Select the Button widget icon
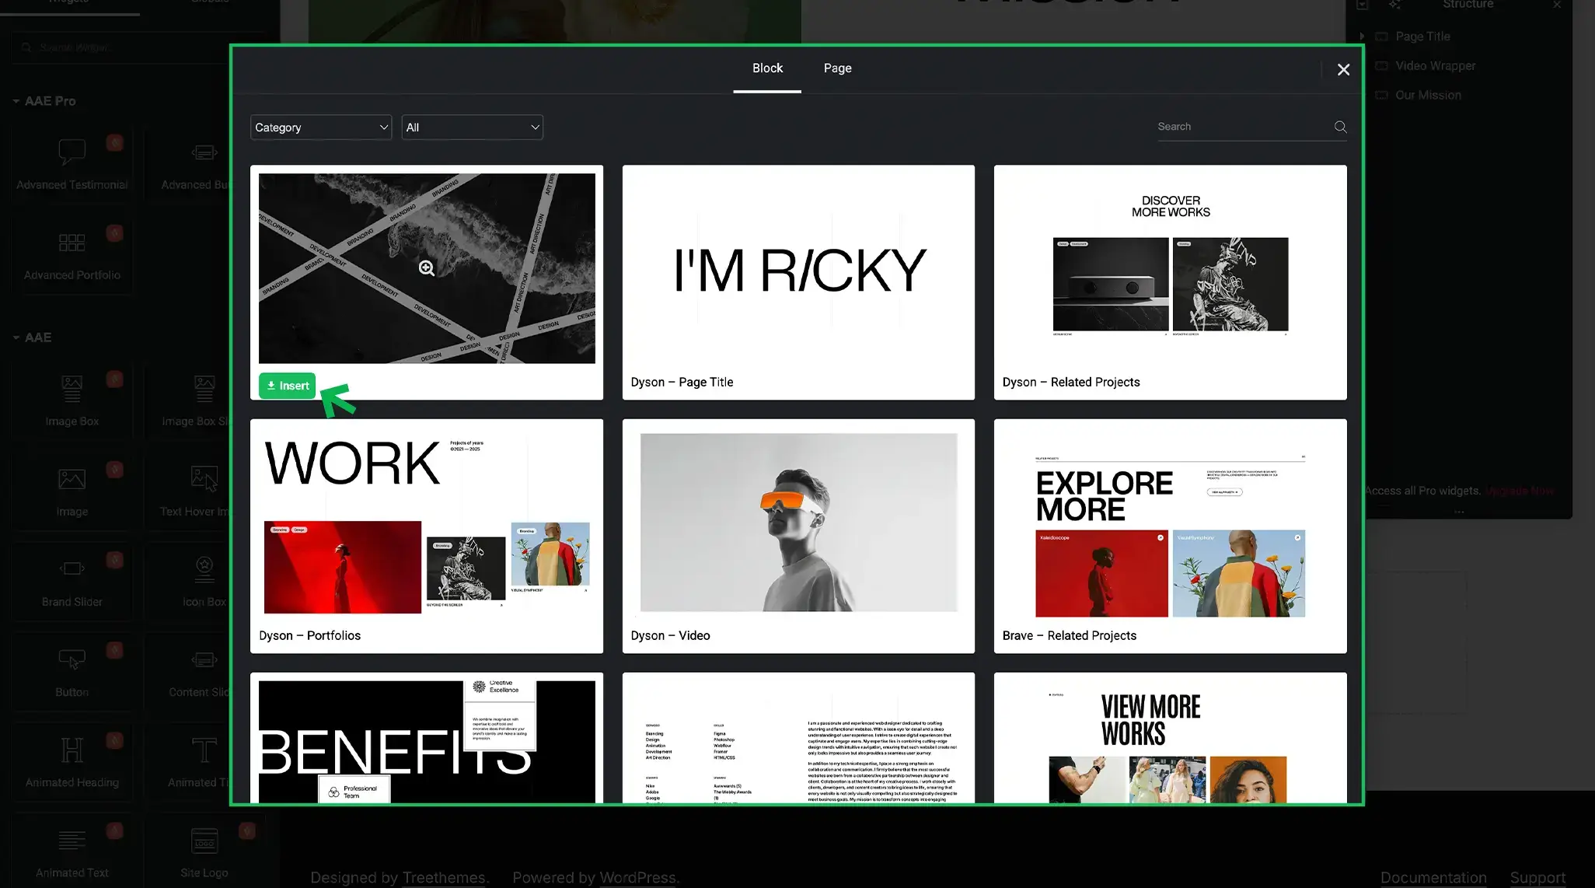The width and height of the screenshot is (1595, 888). 72,659
